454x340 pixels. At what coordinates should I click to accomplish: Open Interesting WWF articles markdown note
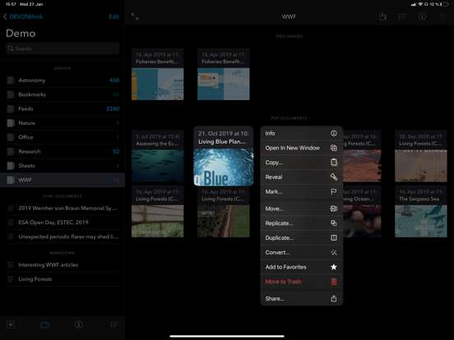[x=63, y=264]
